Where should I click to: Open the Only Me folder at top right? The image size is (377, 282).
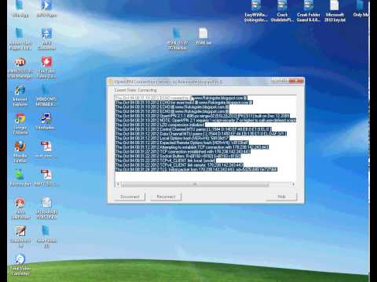click(x=361, y=9)
